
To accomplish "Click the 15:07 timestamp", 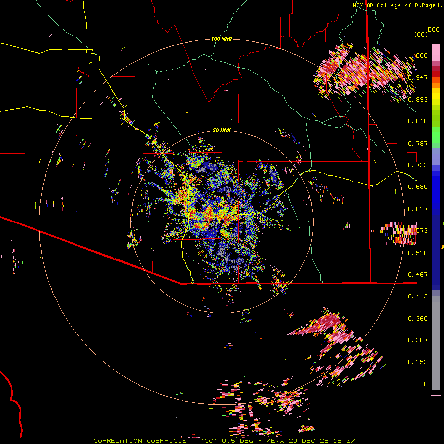I will point(344,441).
